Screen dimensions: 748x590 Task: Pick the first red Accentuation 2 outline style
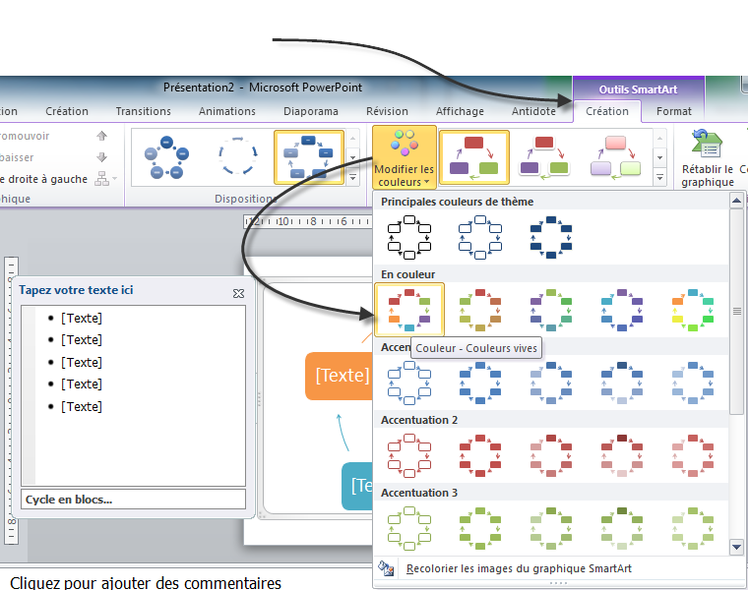pos(409,455)
